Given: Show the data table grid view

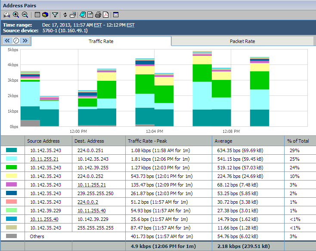Looking at the screenshot, I should click(37, 15).
